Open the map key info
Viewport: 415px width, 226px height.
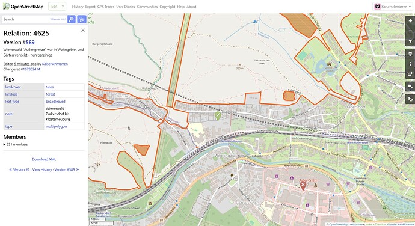410,64
